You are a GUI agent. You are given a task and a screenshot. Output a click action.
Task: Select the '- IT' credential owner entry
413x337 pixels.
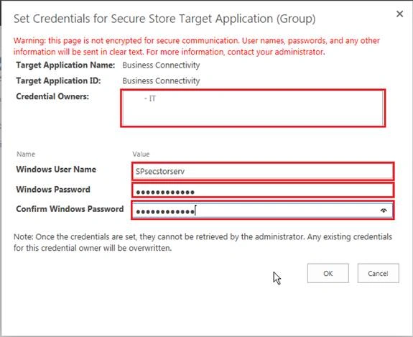point(150,98)
